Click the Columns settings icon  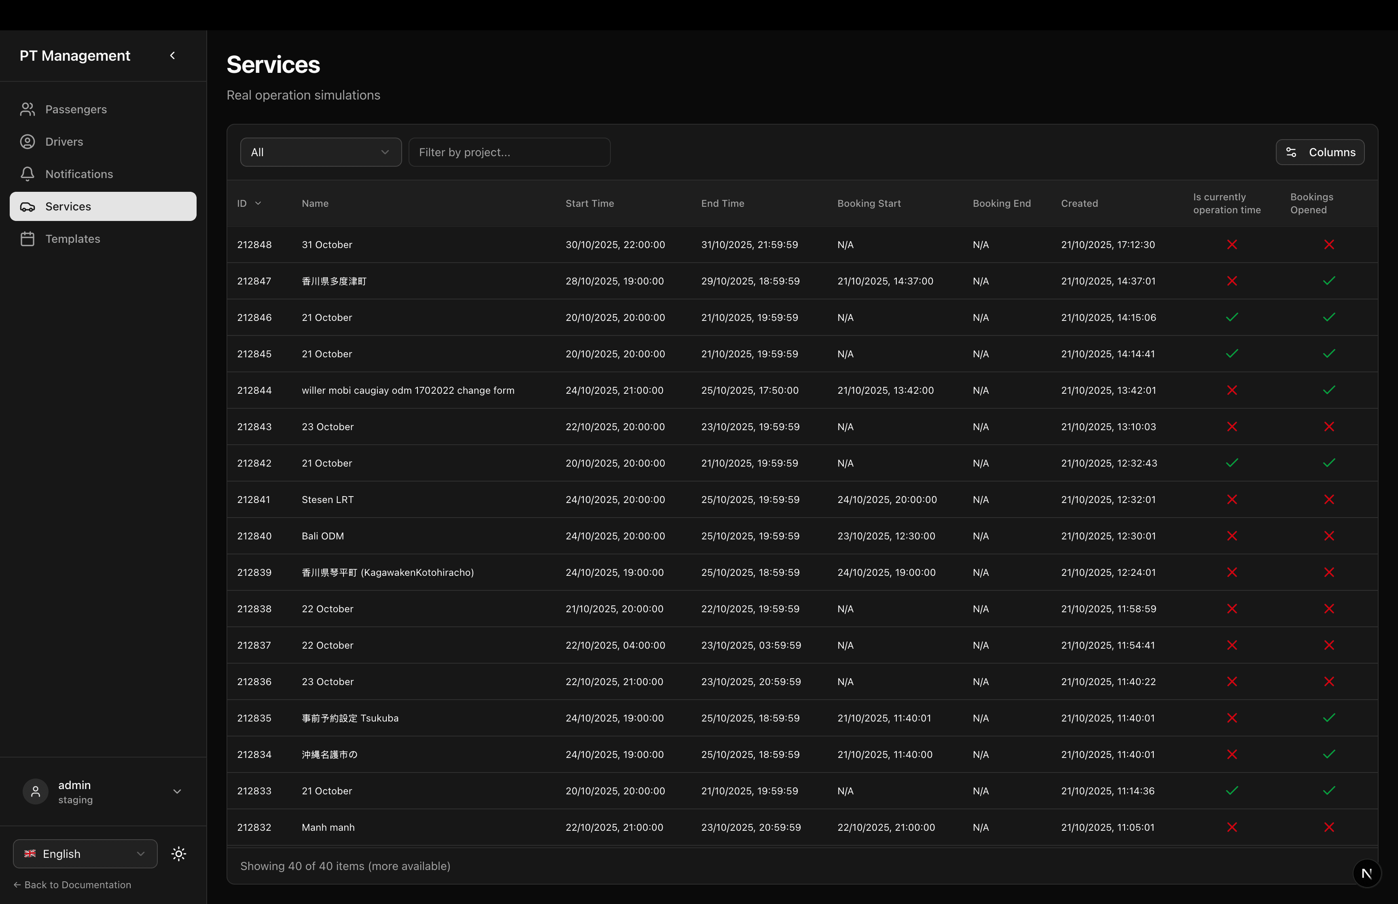(1291, 151)
